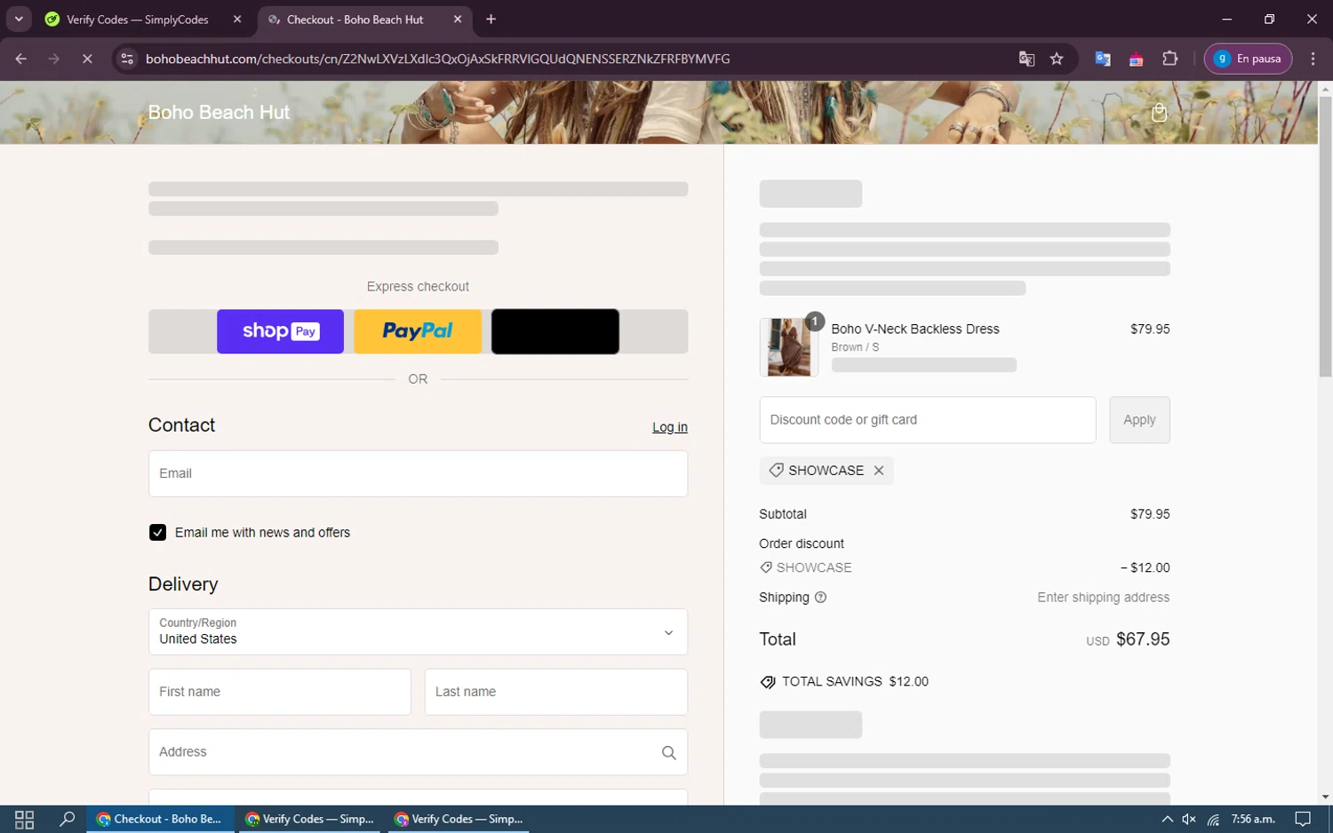1333x833 pixels.
Task: Open a new browser tab
Action: pos(491,20)
